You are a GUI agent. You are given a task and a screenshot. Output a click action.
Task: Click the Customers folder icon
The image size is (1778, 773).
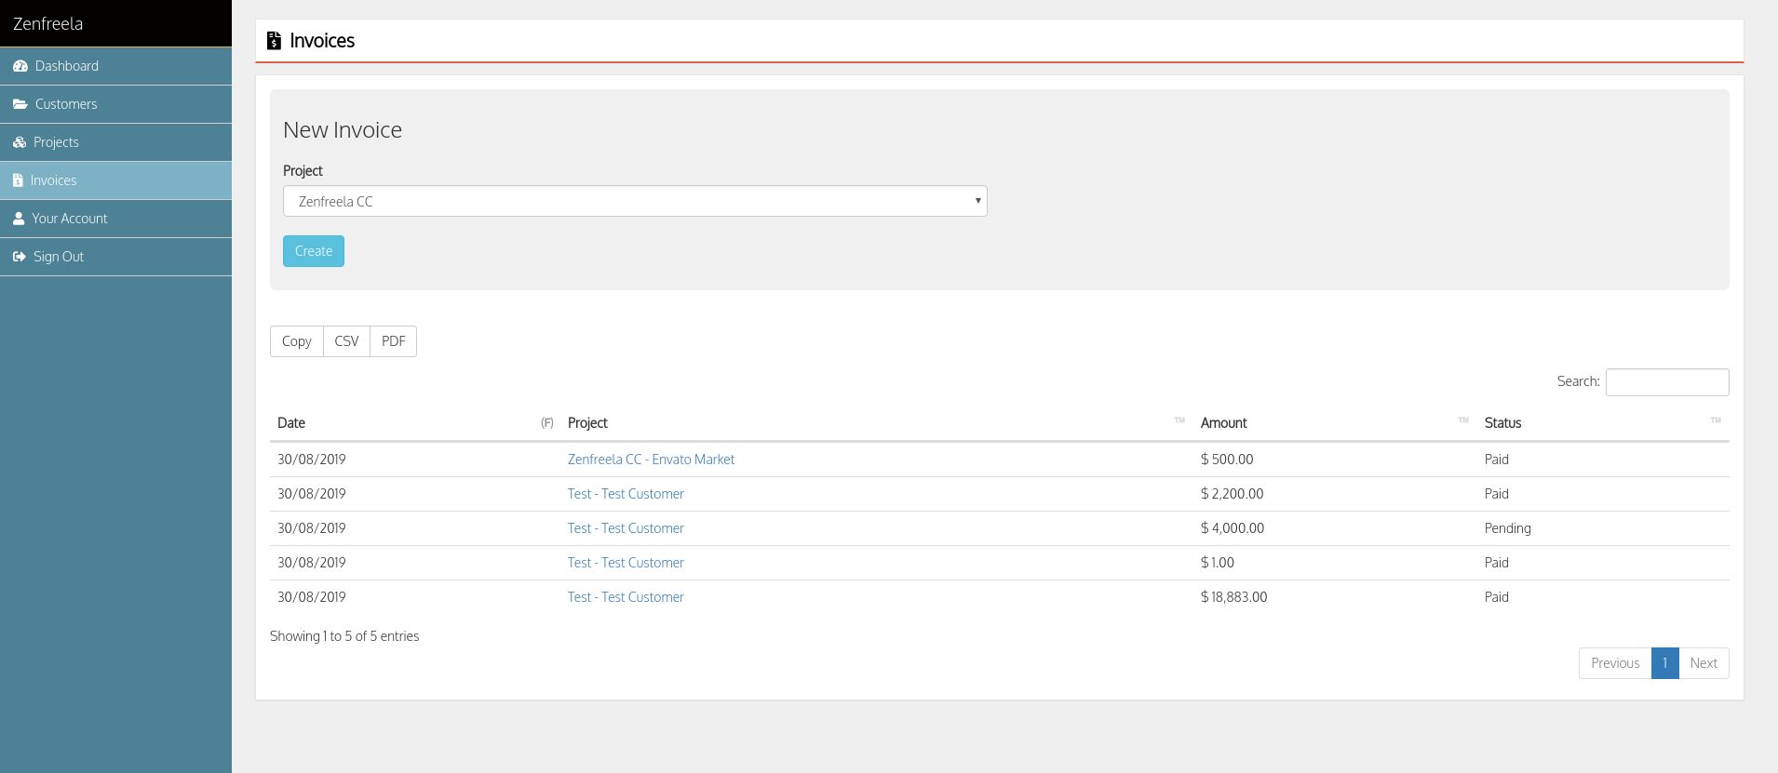pyautogui.click(x=20, y=104)
